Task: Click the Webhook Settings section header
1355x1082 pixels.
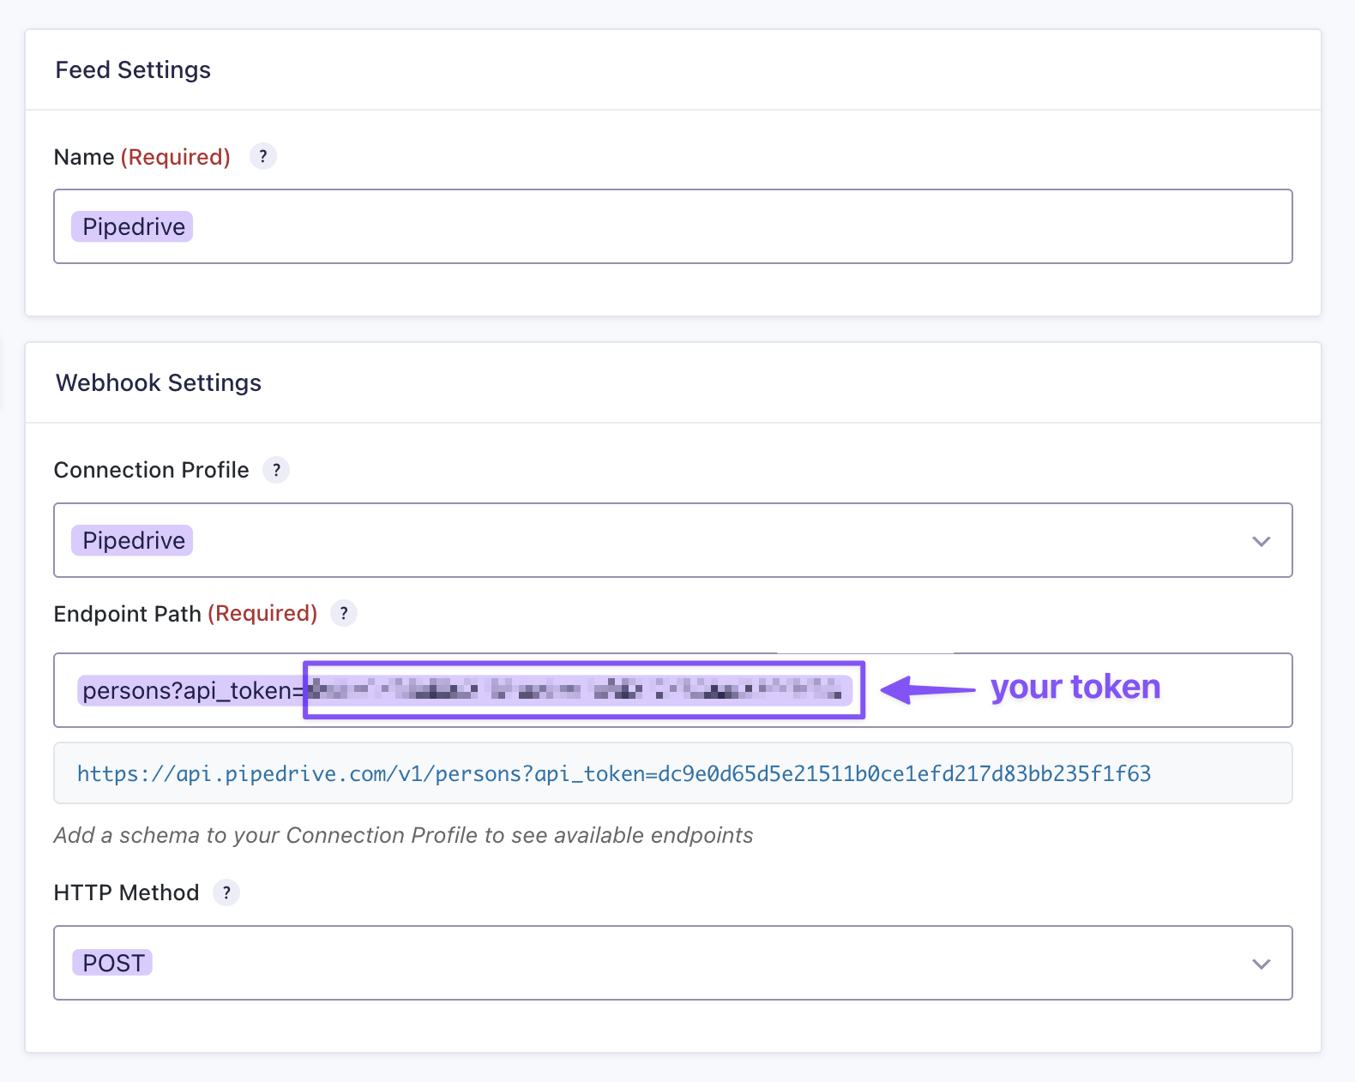Action: (159, 383)
